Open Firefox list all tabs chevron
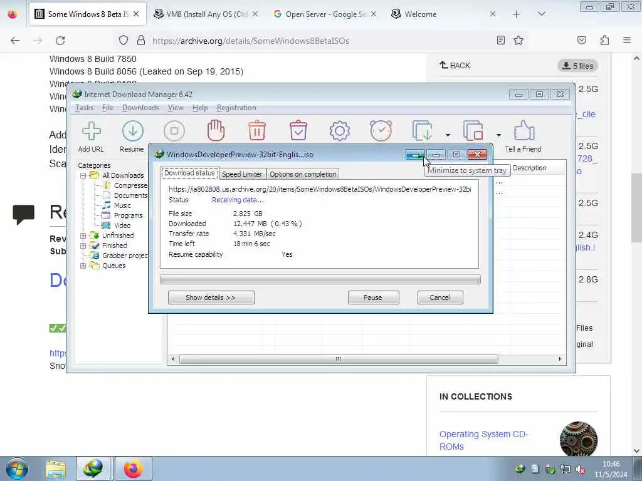 [541, 14]
